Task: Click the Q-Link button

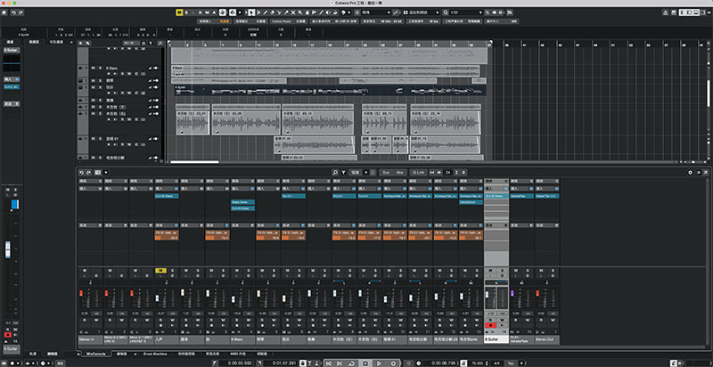Action: (416, 173)
